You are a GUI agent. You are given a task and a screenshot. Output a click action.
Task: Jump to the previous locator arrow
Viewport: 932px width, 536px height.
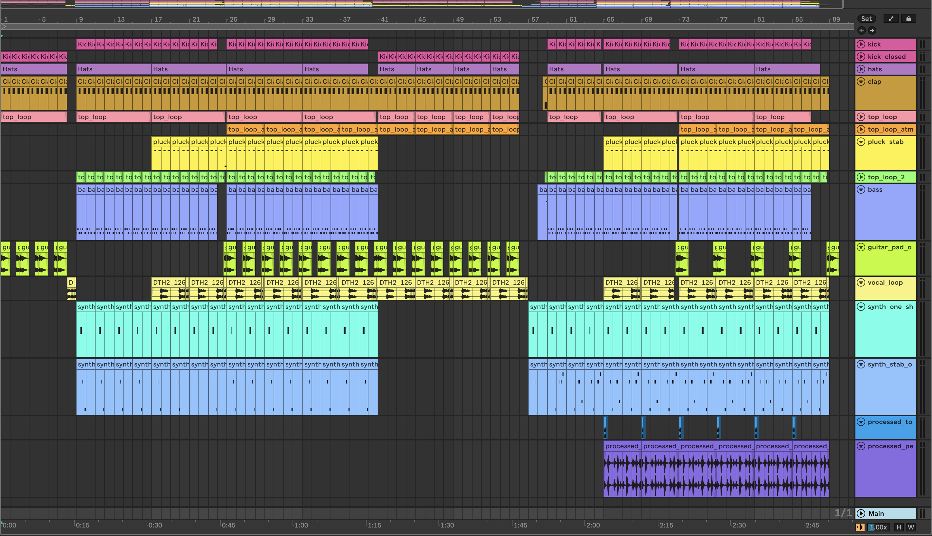[862, 30]
